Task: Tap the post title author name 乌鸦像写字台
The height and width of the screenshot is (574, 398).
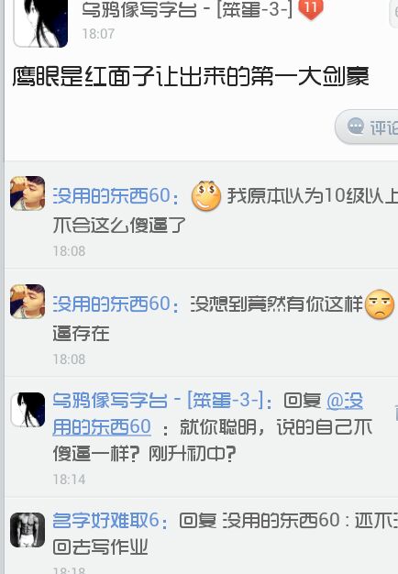Action: point(139,9)
